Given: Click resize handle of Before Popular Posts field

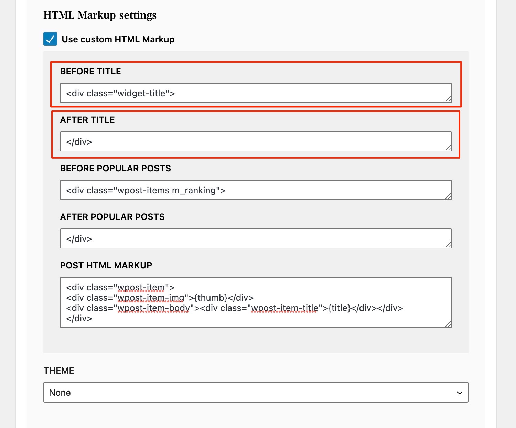Looking at the screenshot, I should click(x=448, y=196).
